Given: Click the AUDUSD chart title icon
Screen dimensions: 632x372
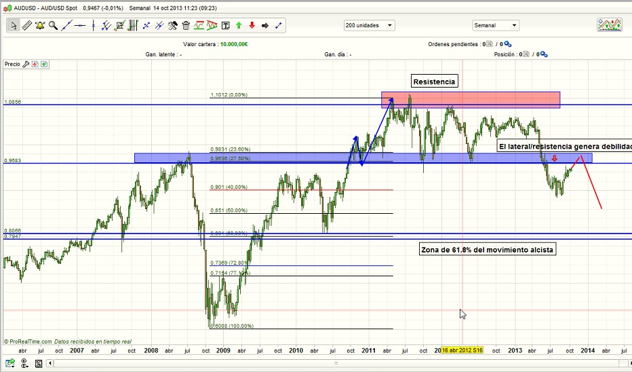Looking at the screenshot, I should tap(7, 8).
